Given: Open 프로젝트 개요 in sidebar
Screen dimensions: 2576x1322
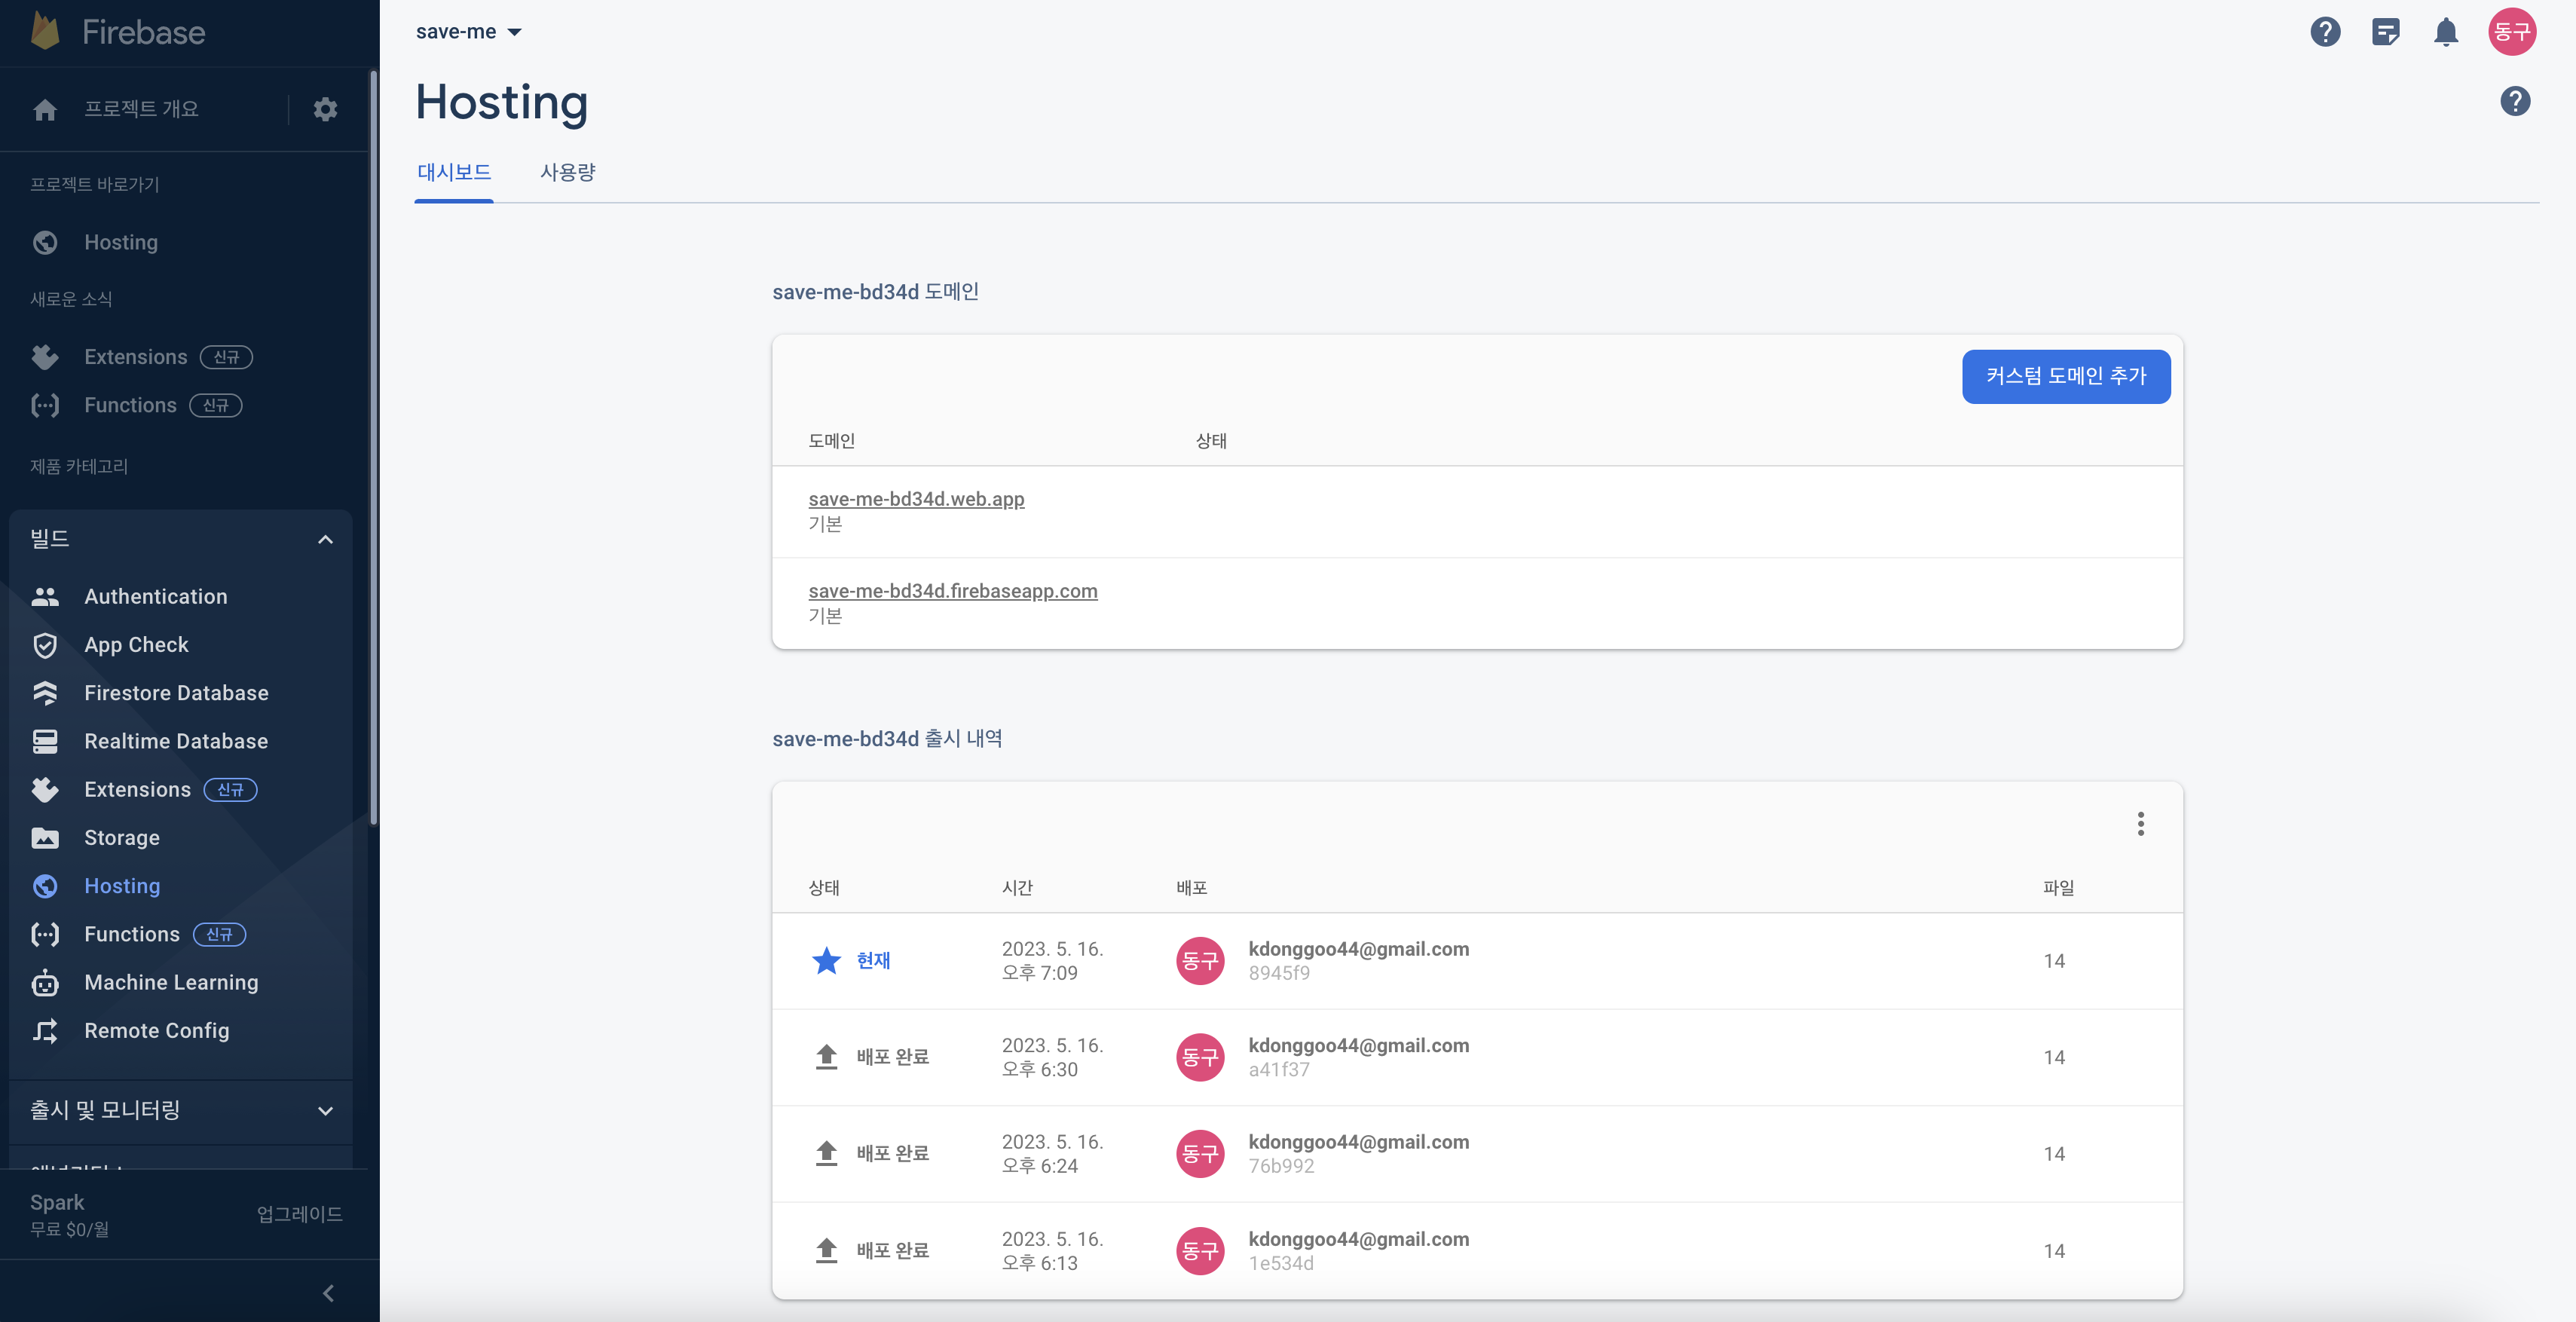Looking at the screenshot, I should click(x=141, y=109).
